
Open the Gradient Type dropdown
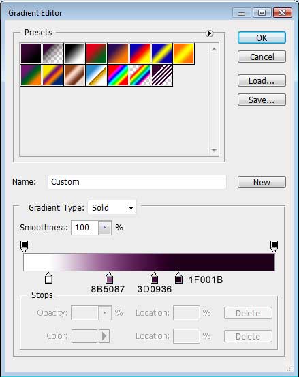click(x=112, y=207)
